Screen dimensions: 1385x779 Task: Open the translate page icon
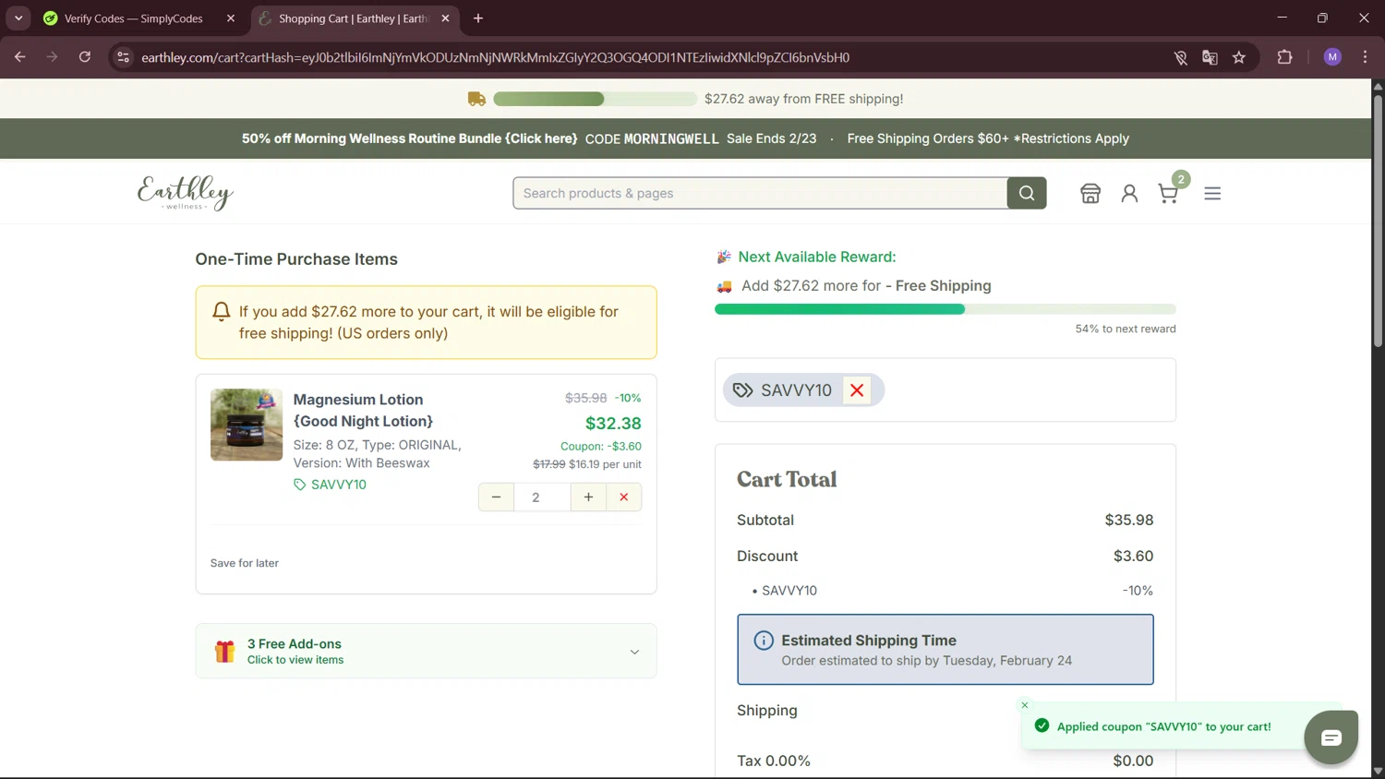pyautogui.click(x=1210, y=57)
